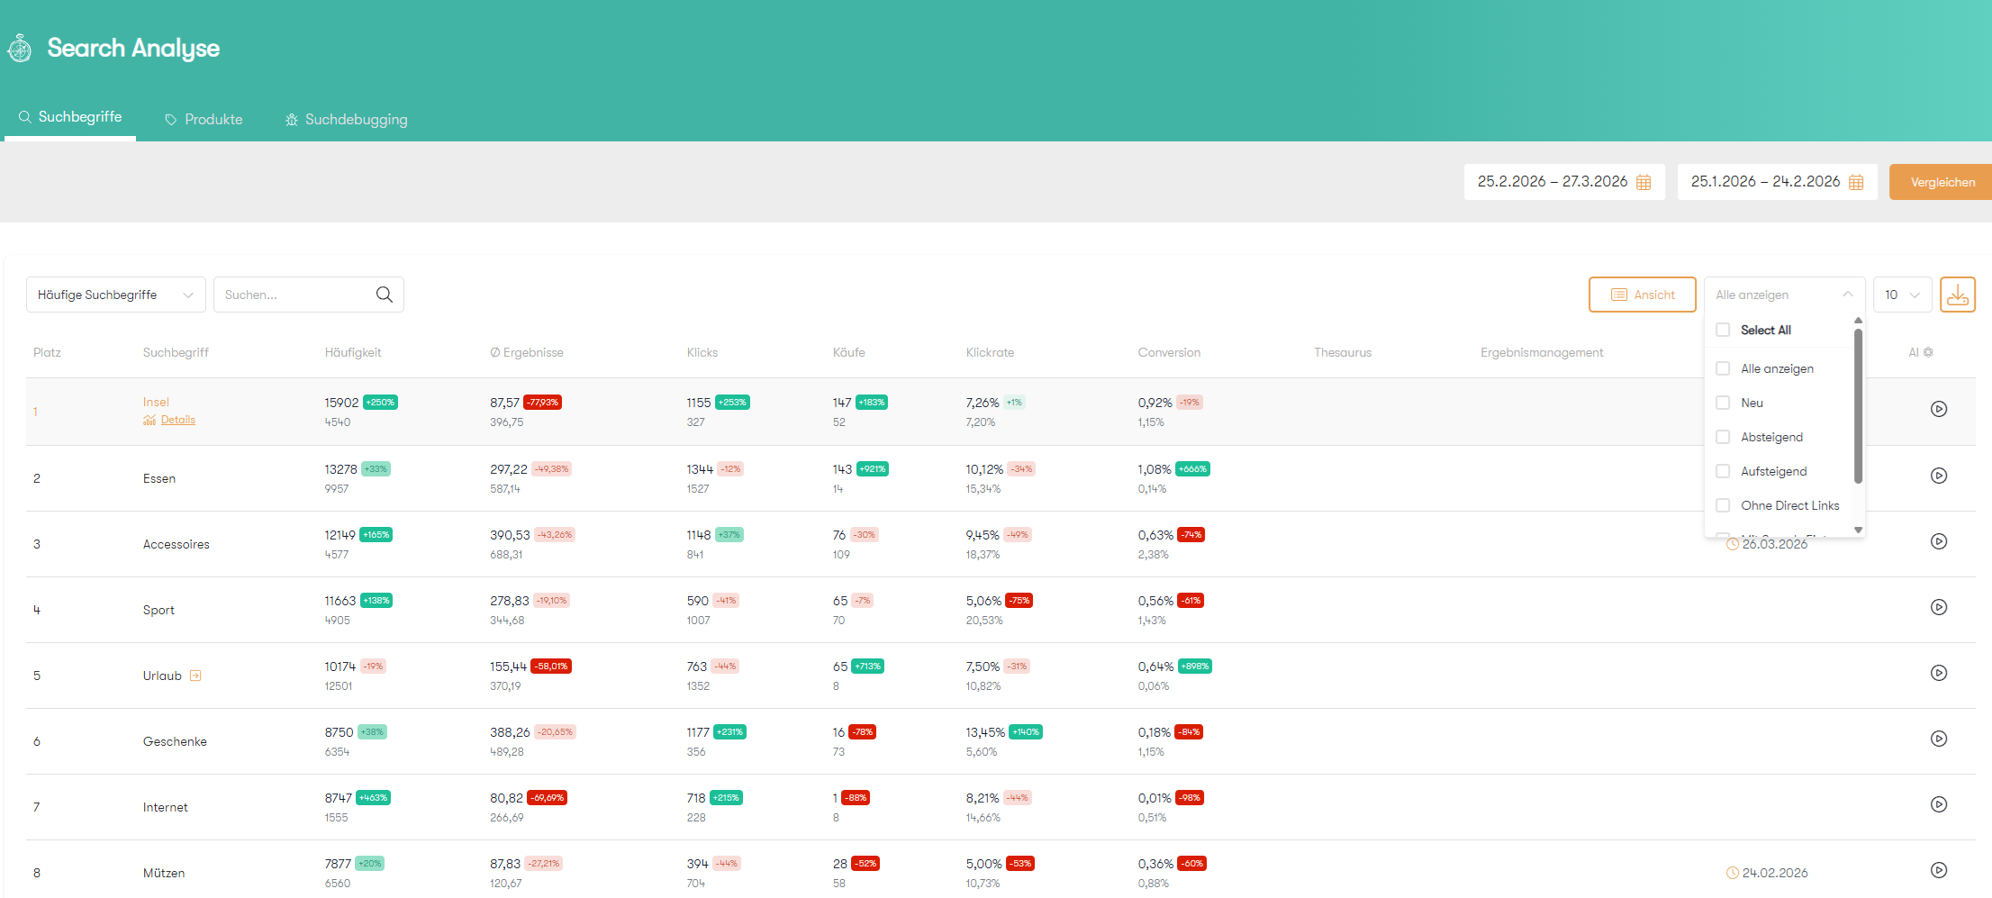Collapse the Alle anzeigen filter dropdown
The image size is (1992, 898).
click(x=1847, y=294)
